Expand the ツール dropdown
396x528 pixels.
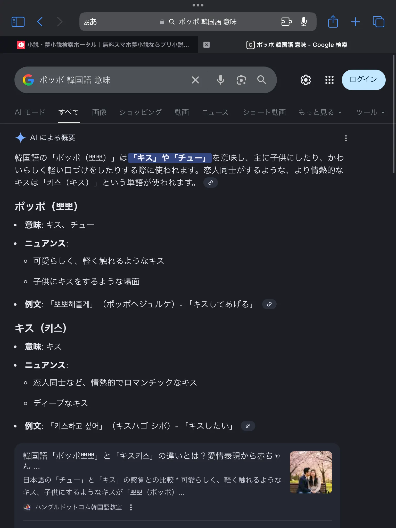[x=370, y=112]
